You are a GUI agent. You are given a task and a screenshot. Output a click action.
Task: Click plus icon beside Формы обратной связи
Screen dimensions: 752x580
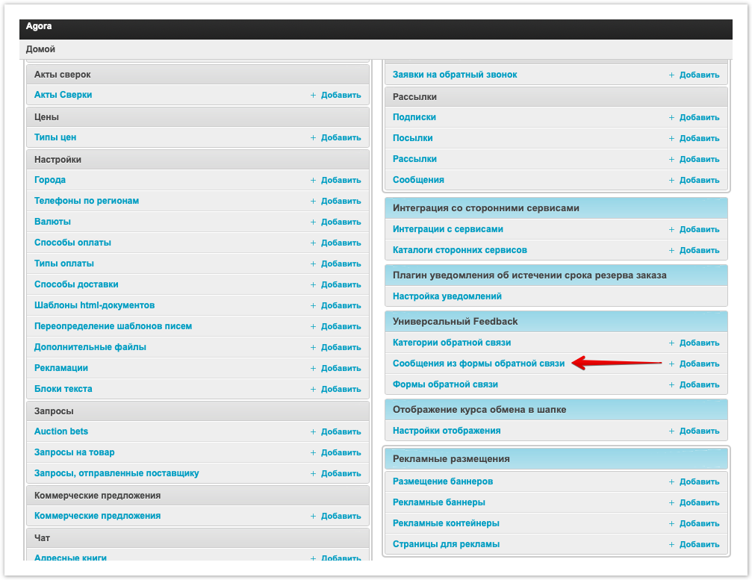click(671, 385)
